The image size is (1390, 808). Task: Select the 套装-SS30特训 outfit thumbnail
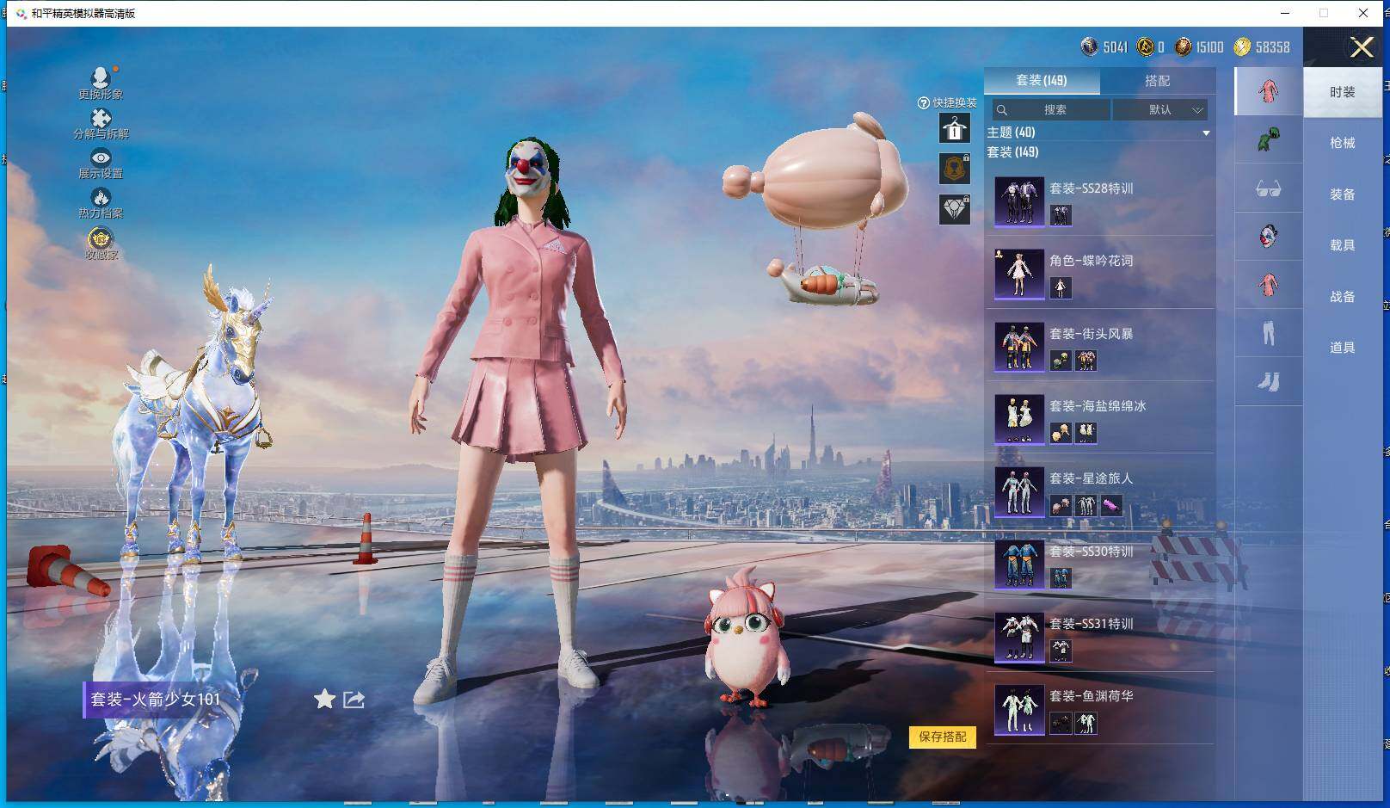[1019, 564]
